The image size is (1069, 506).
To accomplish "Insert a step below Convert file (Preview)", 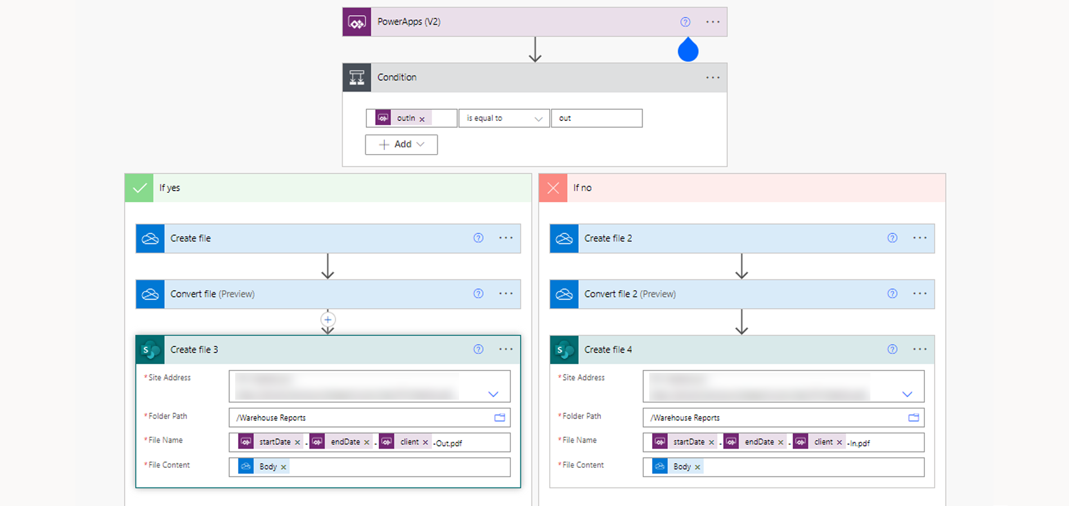I will point(328,319).
